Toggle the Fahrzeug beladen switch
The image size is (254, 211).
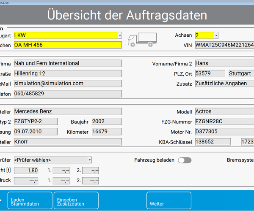185,160
